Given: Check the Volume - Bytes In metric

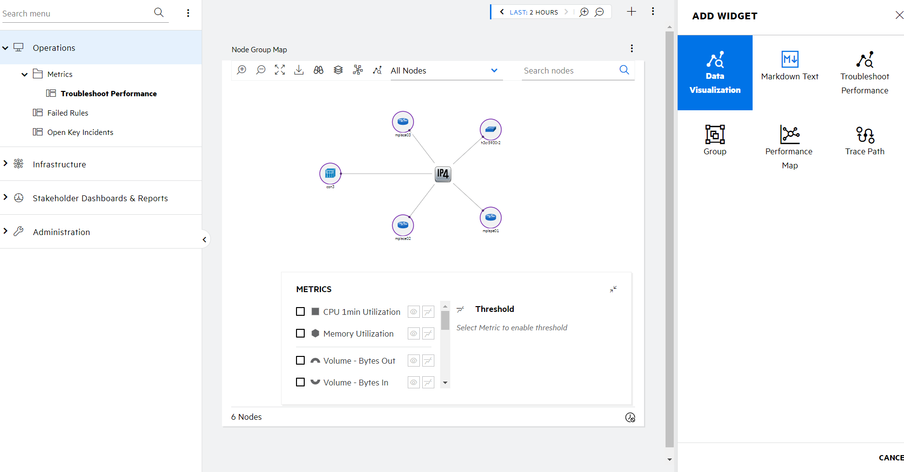Looking at the screenshot, I should 300,383.
